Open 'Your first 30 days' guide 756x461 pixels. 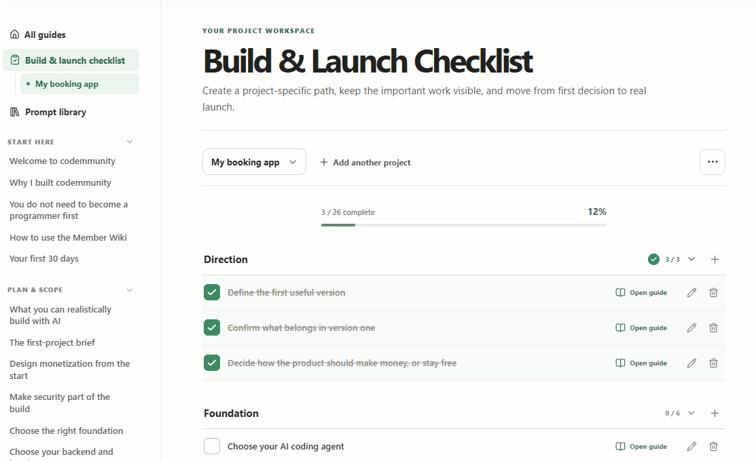tap(44, 259)
